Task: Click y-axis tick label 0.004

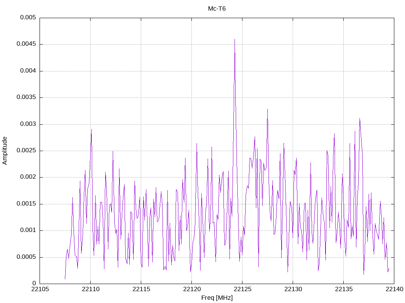Action: click(28, 71)
